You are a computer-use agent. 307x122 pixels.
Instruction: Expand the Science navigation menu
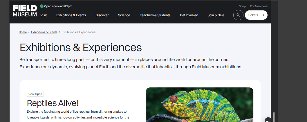[x=124, y=15]
